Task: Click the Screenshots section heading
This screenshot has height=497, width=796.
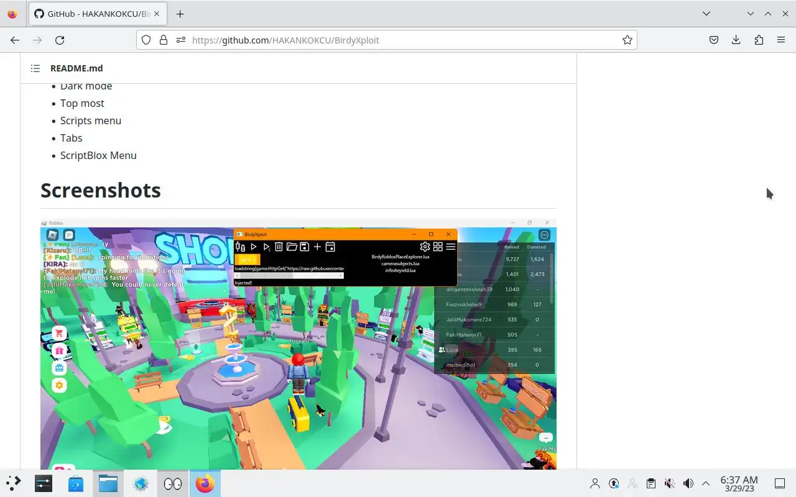Action: 101,190
